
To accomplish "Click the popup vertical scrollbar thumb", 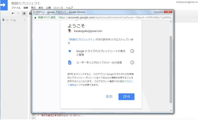I will [x=171, y=69].
